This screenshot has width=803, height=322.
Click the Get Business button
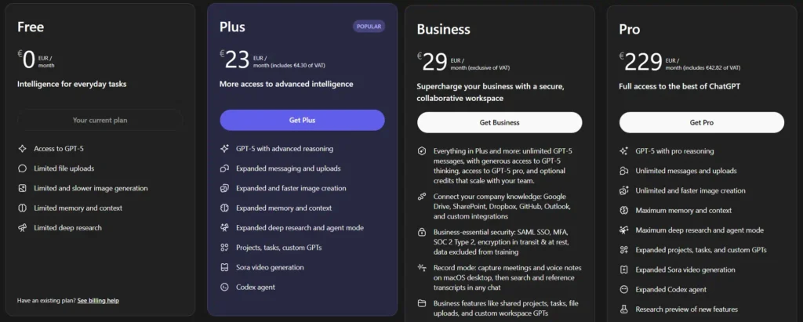[500, 122]
